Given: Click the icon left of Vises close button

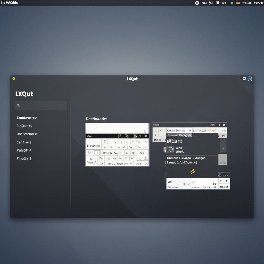Looking at the screenshot, I should (219, 125).
